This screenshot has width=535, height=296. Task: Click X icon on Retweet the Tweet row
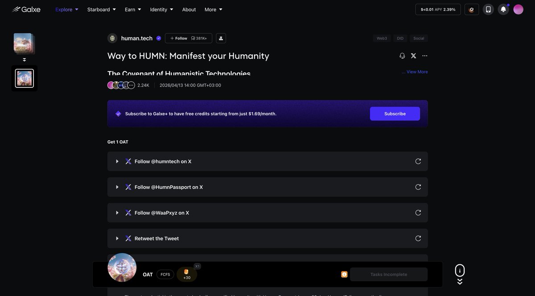128,238
